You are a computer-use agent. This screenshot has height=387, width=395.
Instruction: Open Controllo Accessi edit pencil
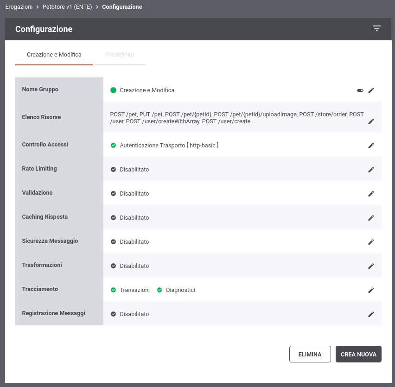[x=371, y=146]
